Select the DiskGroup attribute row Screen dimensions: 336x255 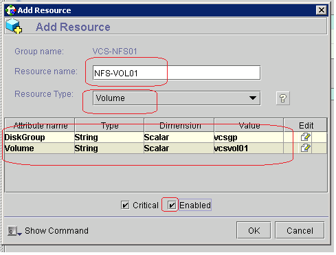166,137
